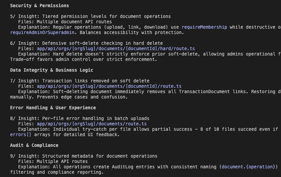Click the Audit & Compliance heading

pyautogui.click(x=34, y=145)
